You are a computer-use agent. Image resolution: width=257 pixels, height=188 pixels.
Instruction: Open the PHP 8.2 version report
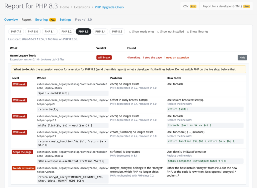coord(67,31)
